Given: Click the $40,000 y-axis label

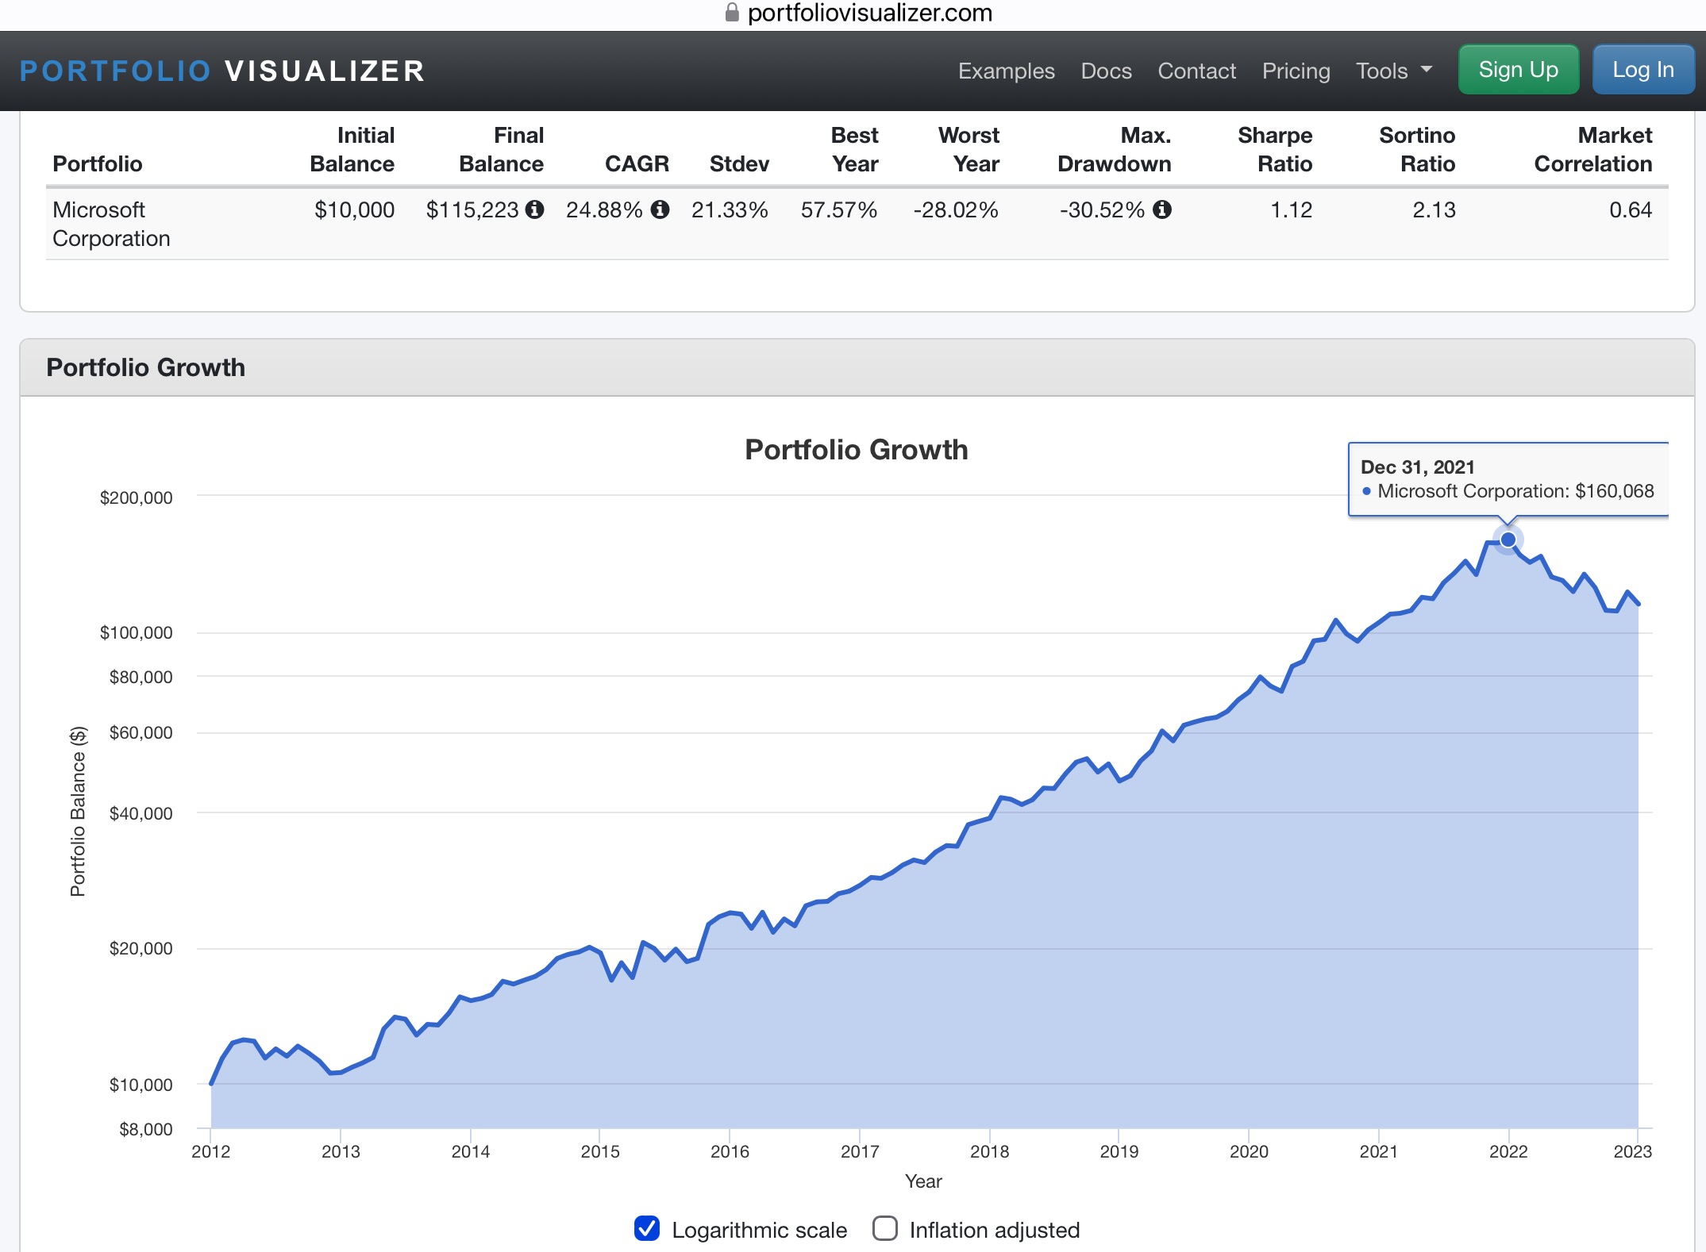Looking at the screenshot, I should [x=141, y=813].
